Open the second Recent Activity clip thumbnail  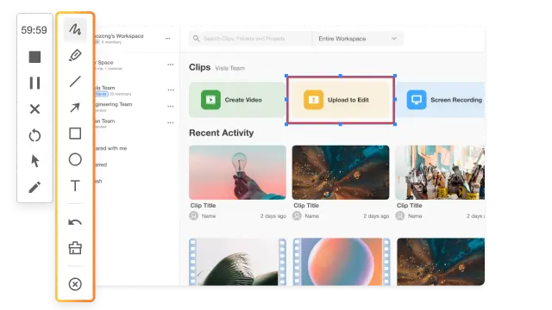tap(341, 172)
